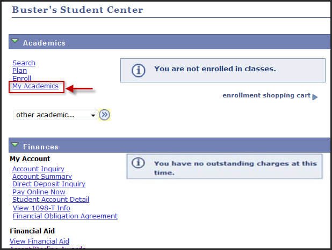Expand the other academic dropdown
This screenshot has height=250, width=332.
pos(55,115)
